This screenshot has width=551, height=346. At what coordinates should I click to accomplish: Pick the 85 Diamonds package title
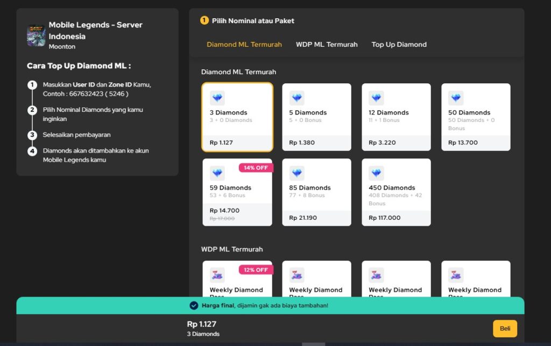pos(310,188)
